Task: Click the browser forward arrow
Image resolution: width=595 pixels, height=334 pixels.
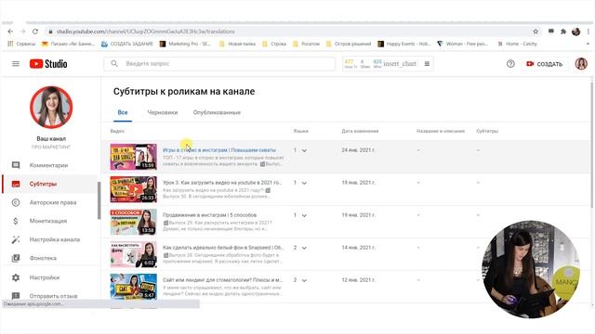Action: point(22,32)
